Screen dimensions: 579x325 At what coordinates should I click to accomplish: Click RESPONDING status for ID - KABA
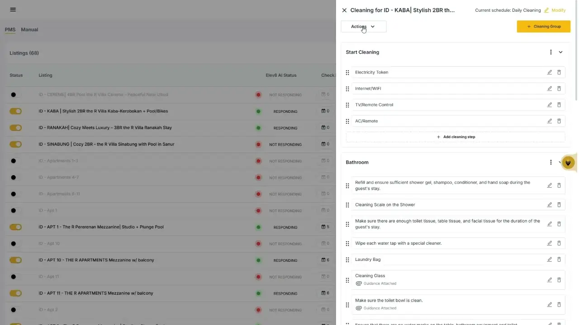(x=285, y=111)
